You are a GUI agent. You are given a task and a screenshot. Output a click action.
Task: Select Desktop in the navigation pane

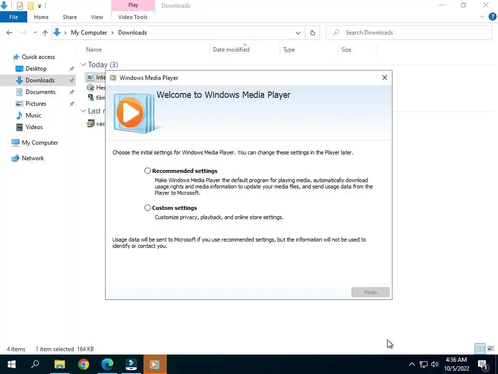pos(36,68)
